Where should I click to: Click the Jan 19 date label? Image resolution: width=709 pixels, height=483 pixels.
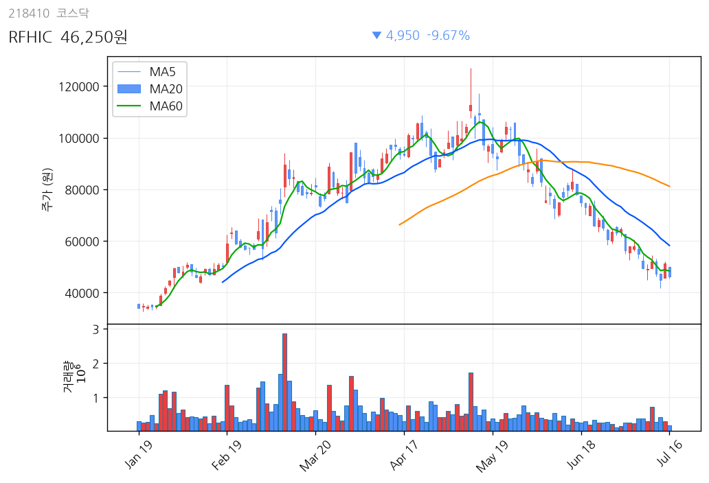(x=138, y=454)
